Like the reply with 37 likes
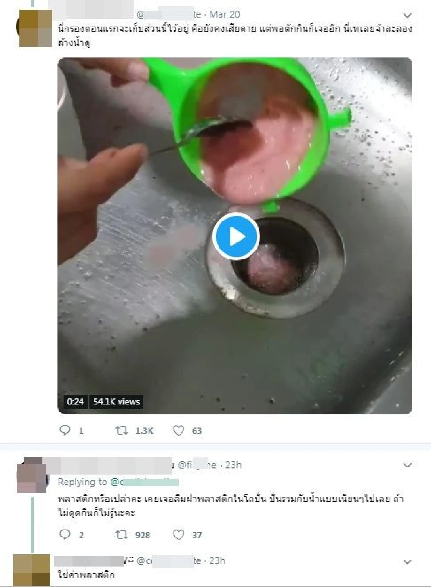 pos(179,535)
